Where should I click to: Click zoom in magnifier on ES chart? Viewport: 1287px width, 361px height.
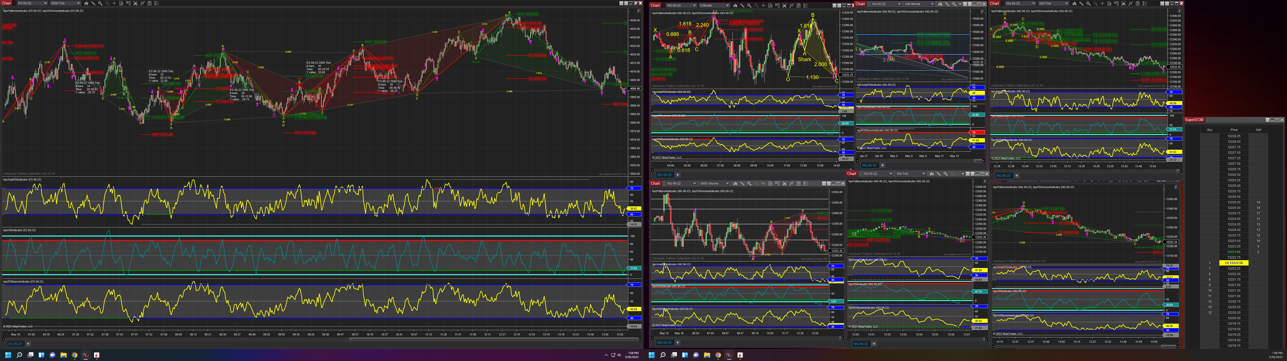point(100,3)
